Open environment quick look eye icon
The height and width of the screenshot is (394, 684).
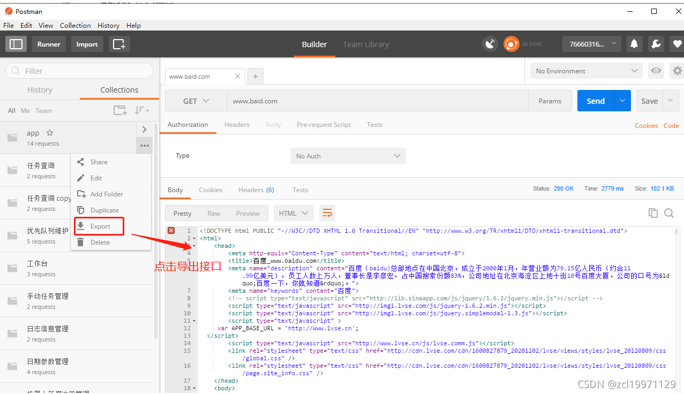coord(655,71)
